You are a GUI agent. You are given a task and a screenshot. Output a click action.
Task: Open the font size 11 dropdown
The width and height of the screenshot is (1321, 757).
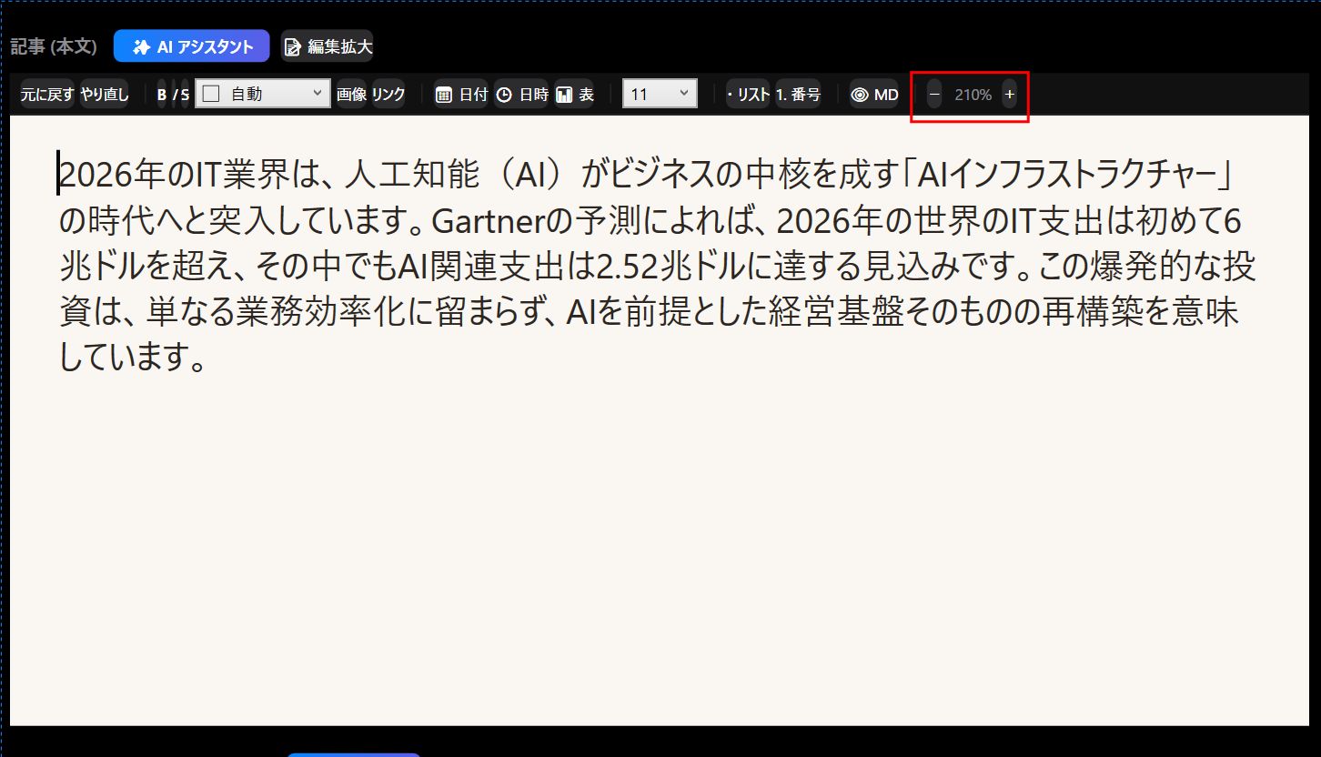click(x=659, y=92)
